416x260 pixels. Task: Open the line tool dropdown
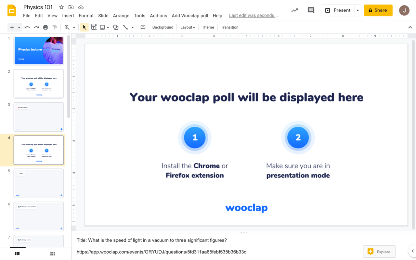[132, 27]
